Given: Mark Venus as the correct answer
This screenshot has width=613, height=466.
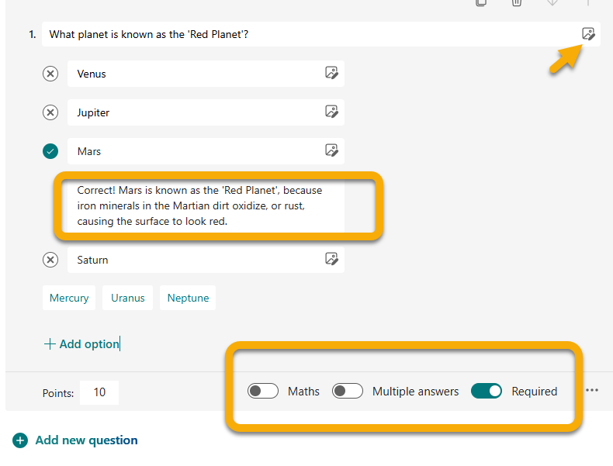Looking at the screenshot, I should tap(50, 74).
